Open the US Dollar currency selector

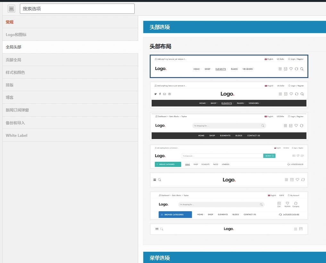[280, 59]
